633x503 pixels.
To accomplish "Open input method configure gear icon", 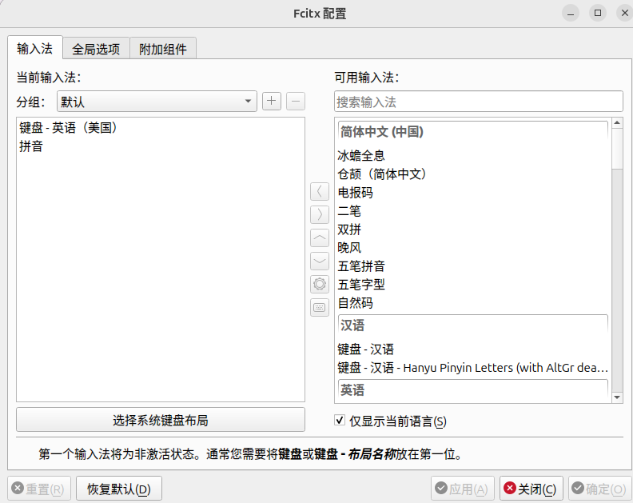I will coord(320,284).
